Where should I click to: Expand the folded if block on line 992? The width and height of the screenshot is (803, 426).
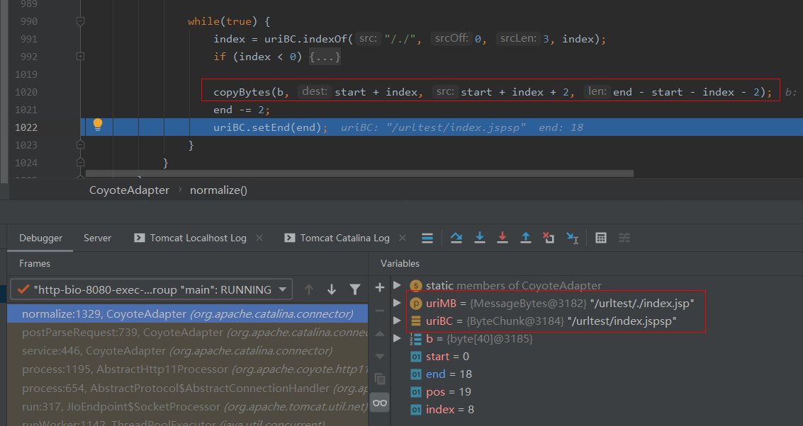point(80,57)
